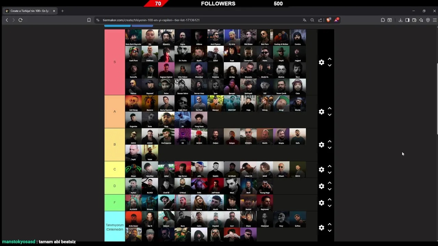Open Leo AI sparkle icon
This screenshot has width=438, height=246.
click(421, 20)
